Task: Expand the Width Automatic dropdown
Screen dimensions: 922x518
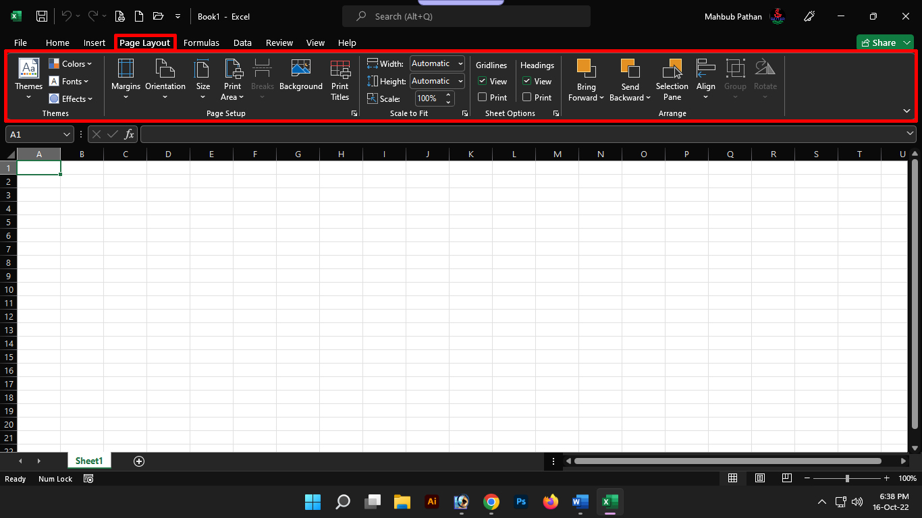Action: pyautogui.click(x=460, y=63)
